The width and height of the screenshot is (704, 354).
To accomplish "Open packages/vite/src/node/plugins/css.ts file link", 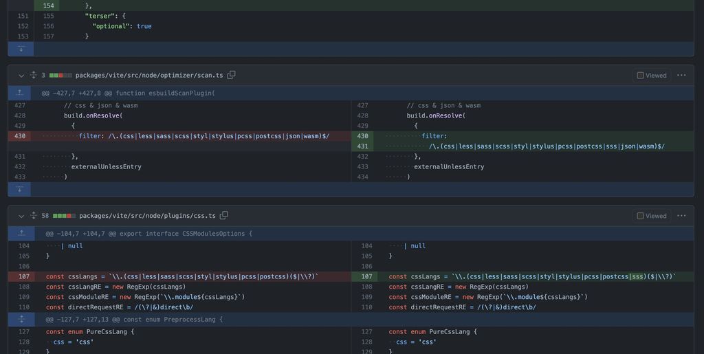I will pos(147,216).
